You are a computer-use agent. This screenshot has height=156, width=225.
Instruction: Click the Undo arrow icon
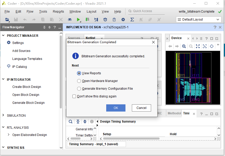[x=25, y=20]
